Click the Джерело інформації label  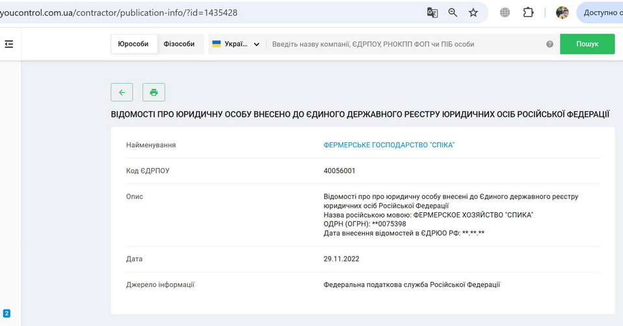[x=160, y=284]
